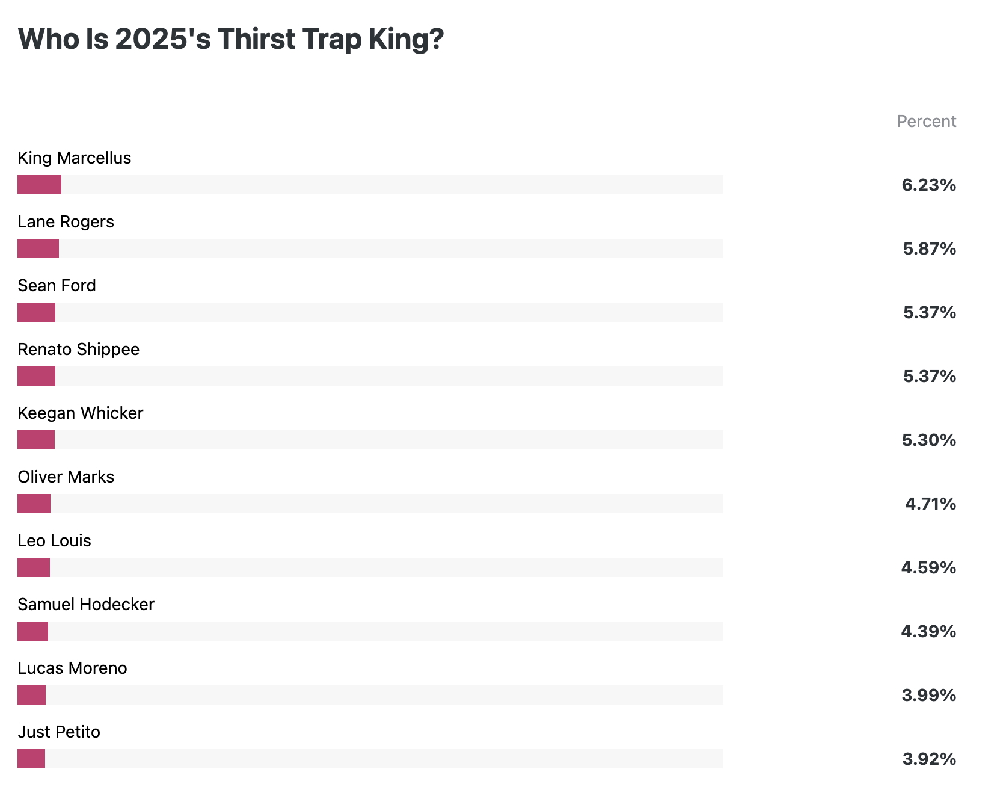Click the Lane Rogers name label

[x=66, y=222]
